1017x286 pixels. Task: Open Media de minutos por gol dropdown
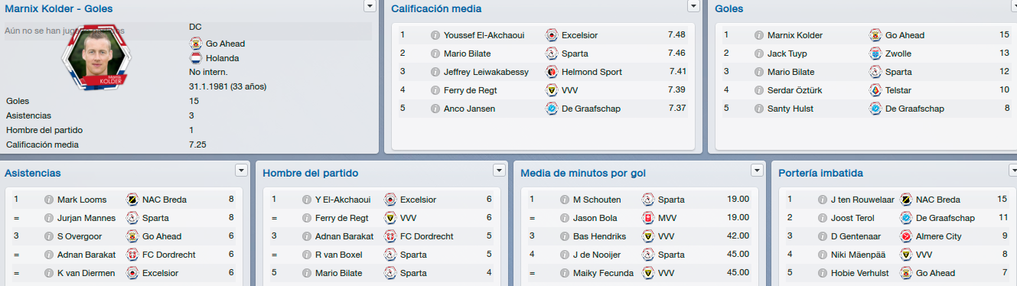pyautogui.click(x=757, y=170)
